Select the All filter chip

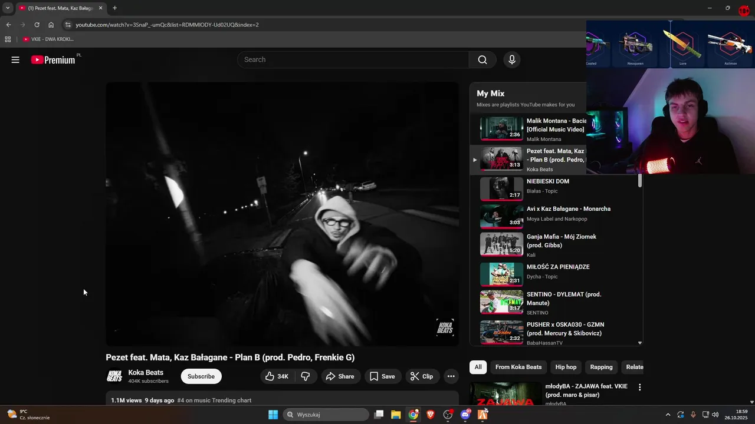pos(478,367)
